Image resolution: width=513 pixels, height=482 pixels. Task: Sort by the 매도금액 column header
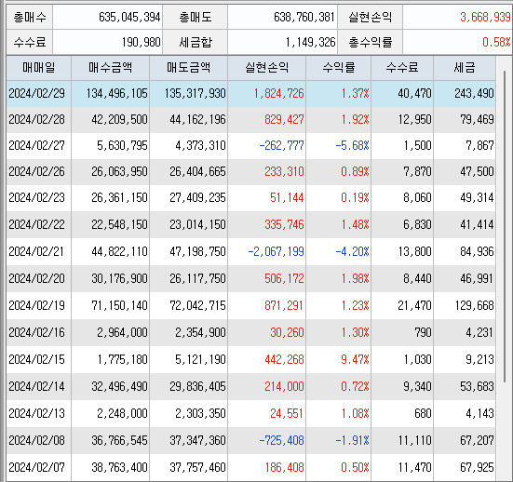188,68
